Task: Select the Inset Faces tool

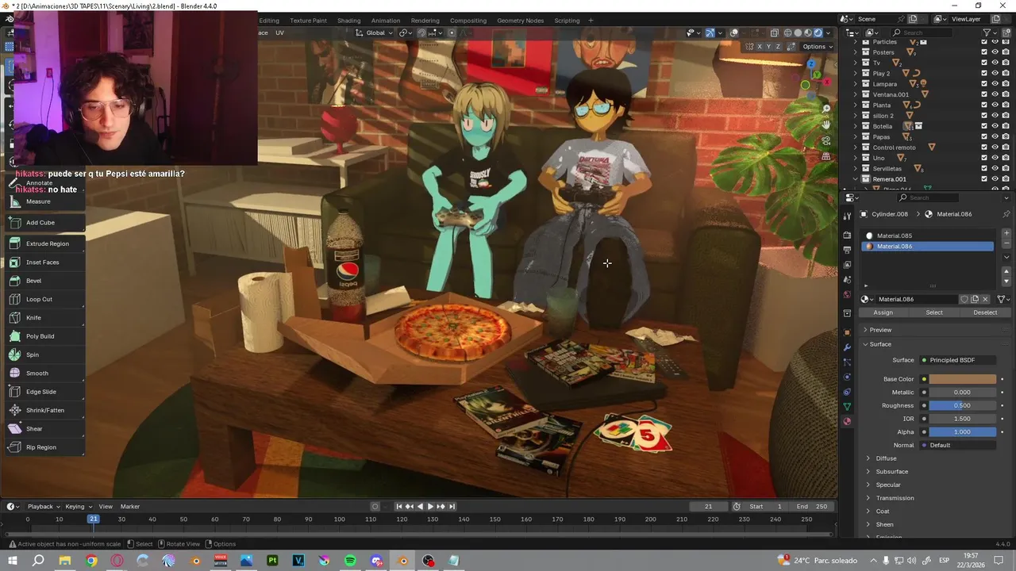Action: click(44, 263)
